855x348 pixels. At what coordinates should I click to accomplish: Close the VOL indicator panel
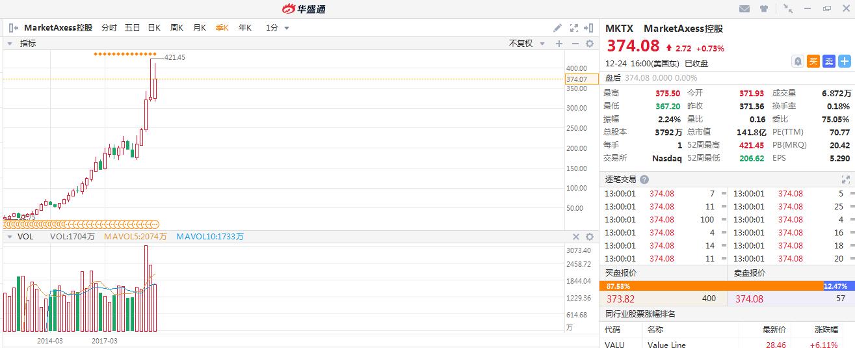pos(575,237)
